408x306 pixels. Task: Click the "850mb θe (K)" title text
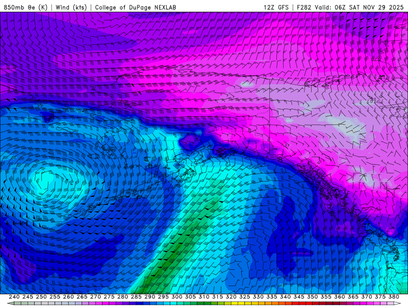click(x=25, y=7)
